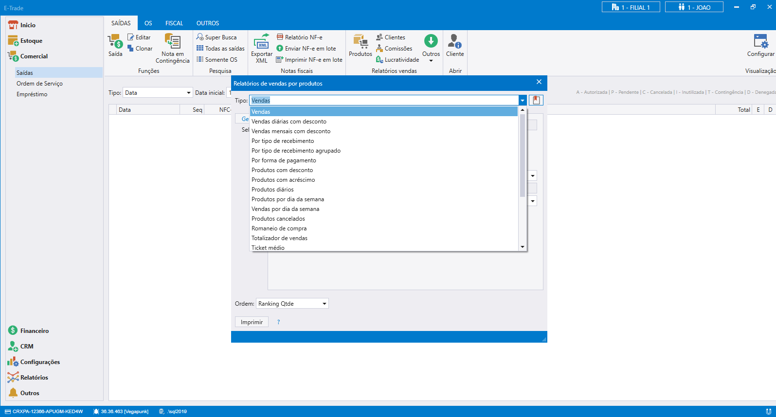This screenshot has height=417, width=776.
Task: Expand the Outros reports dropdown
Action: click(x=431, y=48)
